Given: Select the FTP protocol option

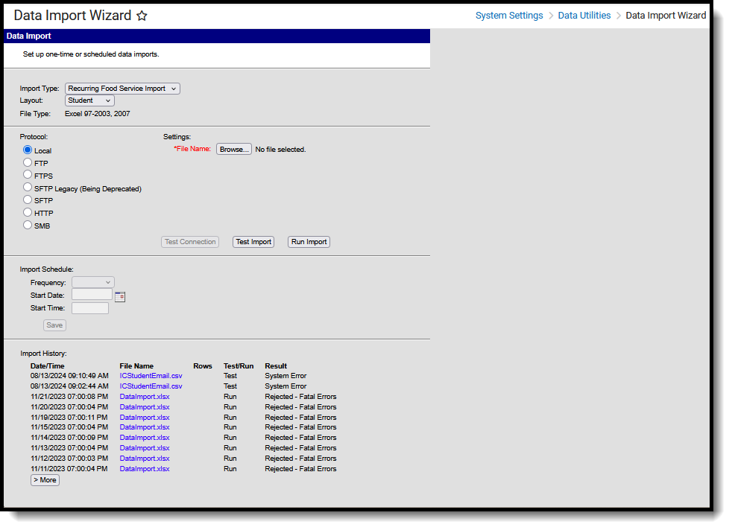Looking at the screenshot, I should tap(28, 163).
